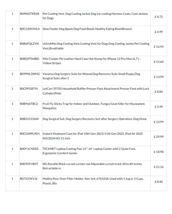Click product code B0C52W1ML4
This screenshot has width=172, height=214.
click(30, 29)
